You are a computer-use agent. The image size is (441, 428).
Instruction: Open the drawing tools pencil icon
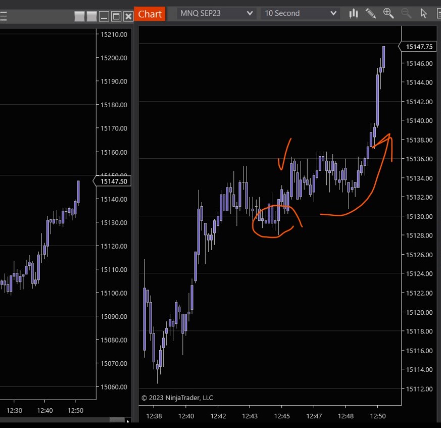coord(371,13)
